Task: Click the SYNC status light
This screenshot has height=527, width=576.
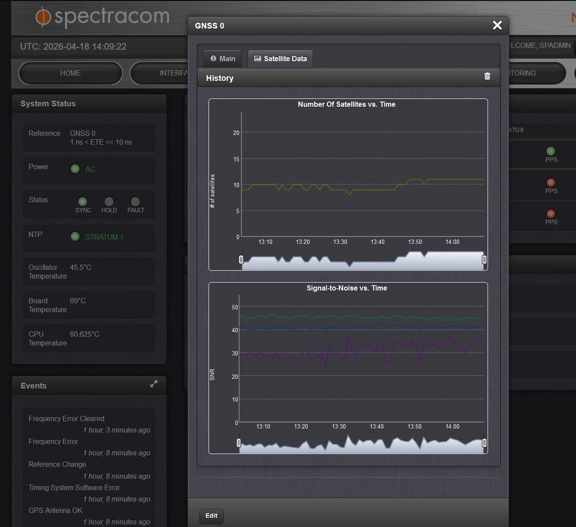Action: coord(83,202)
